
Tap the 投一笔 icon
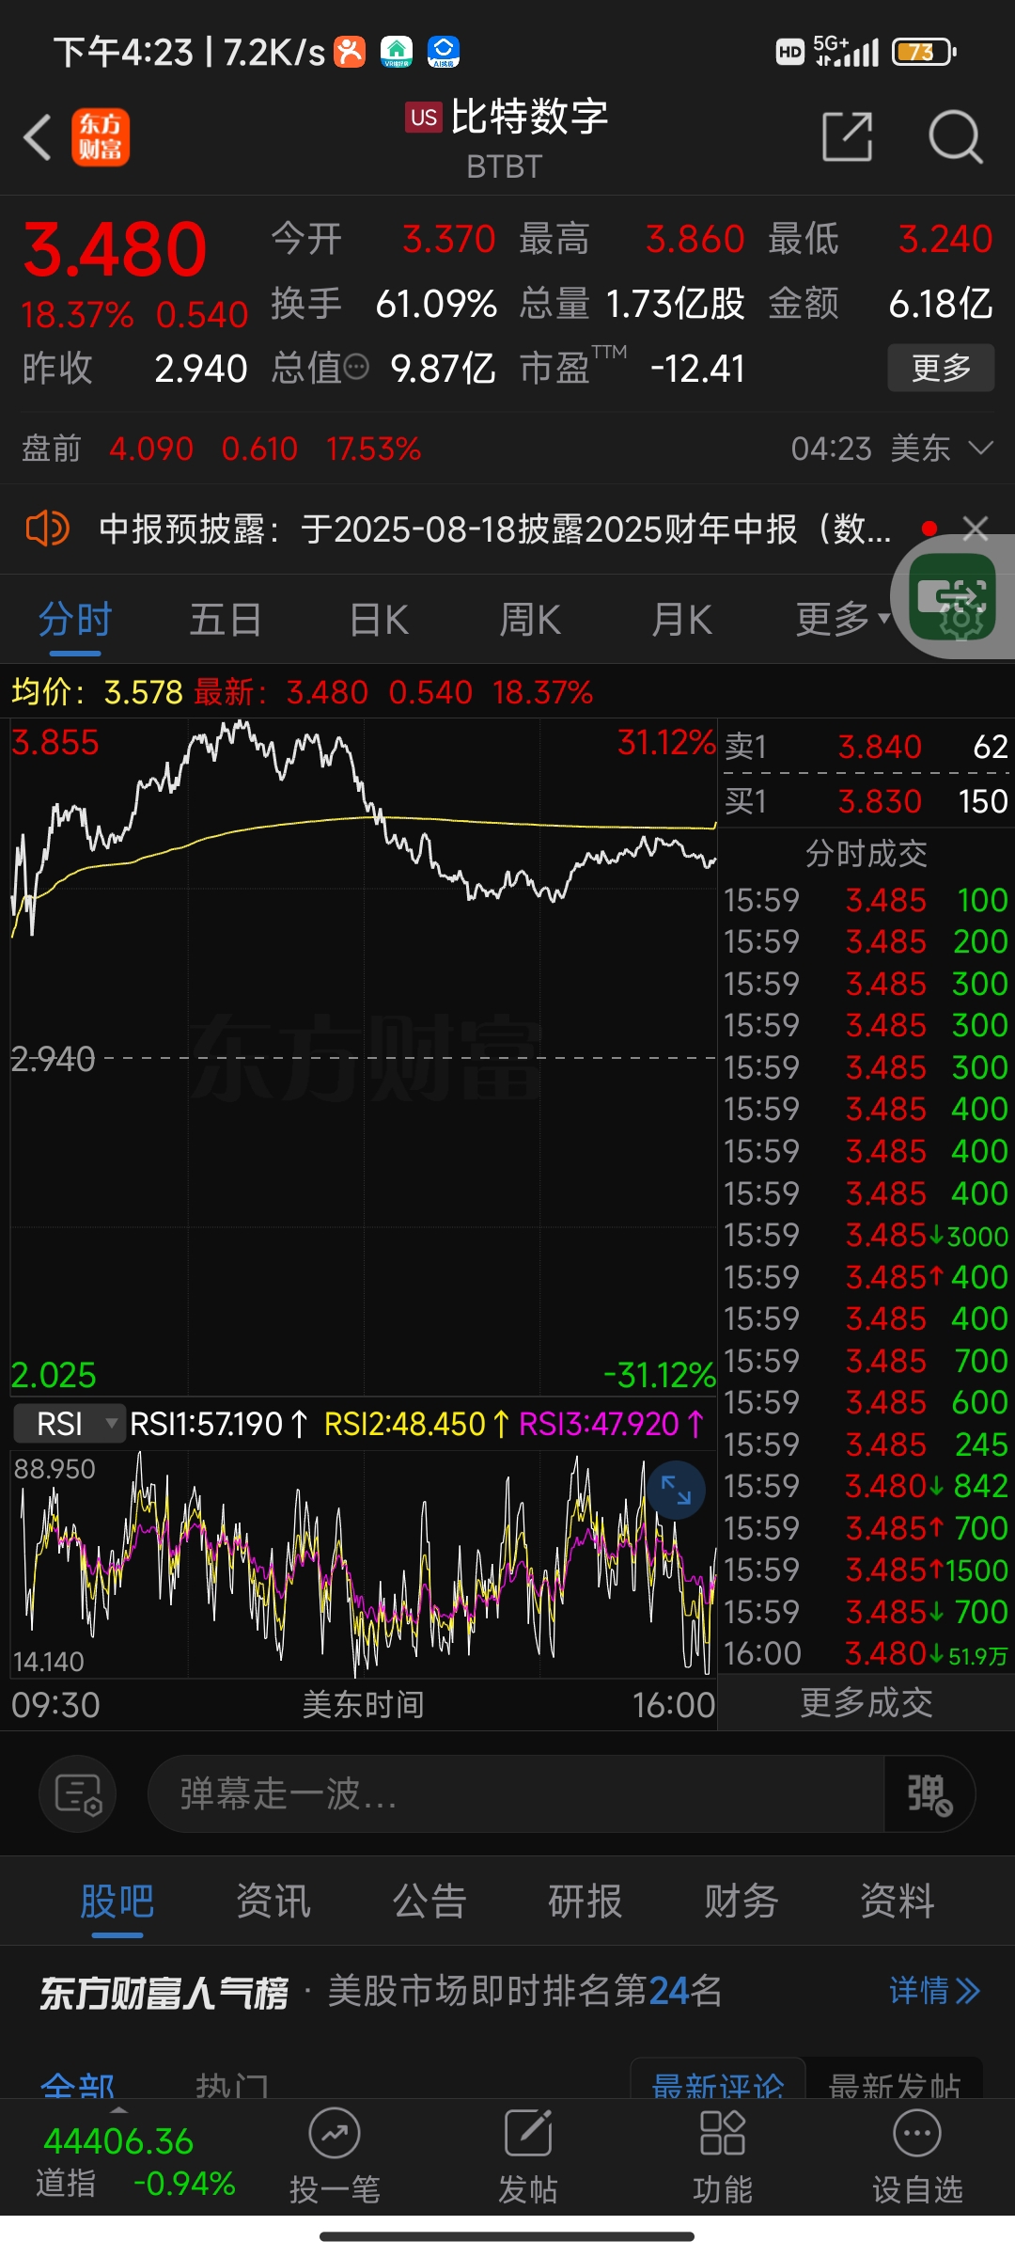click(x=335, y=2157)
